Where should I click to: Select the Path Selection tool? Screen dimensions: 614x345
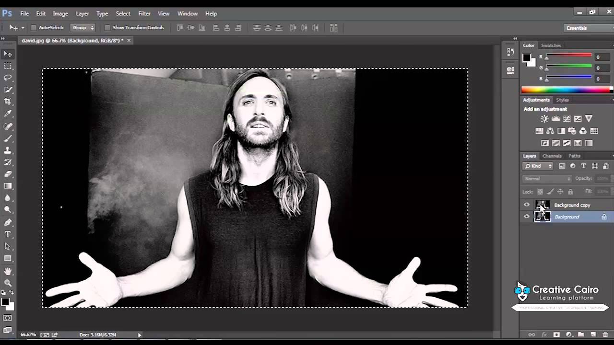pos(8,246)
